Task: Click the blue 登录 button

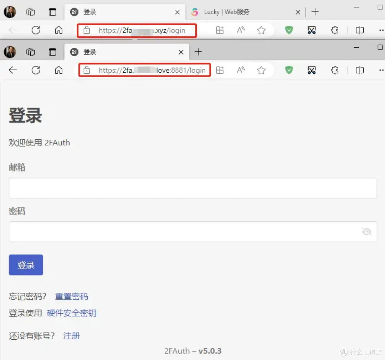Action: click(26, 265)
